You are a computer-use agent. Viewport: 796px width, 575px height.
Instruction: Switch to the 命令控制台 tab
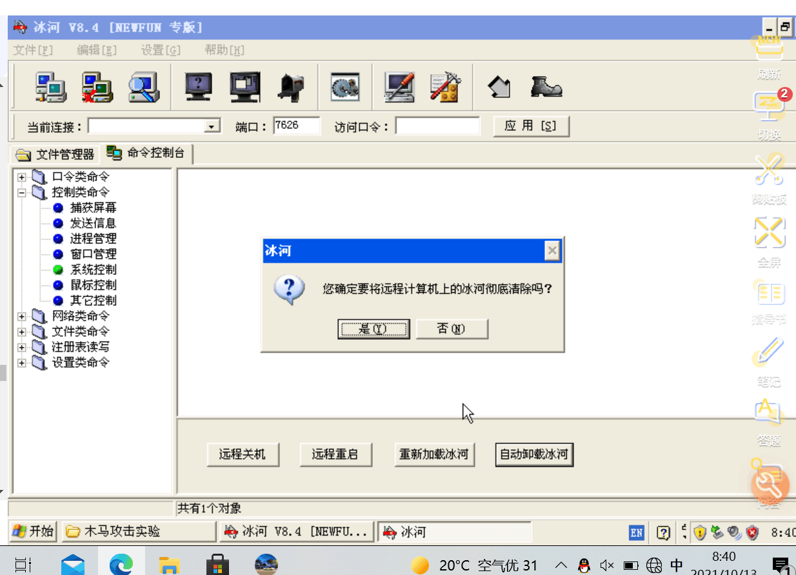(146, 153)
